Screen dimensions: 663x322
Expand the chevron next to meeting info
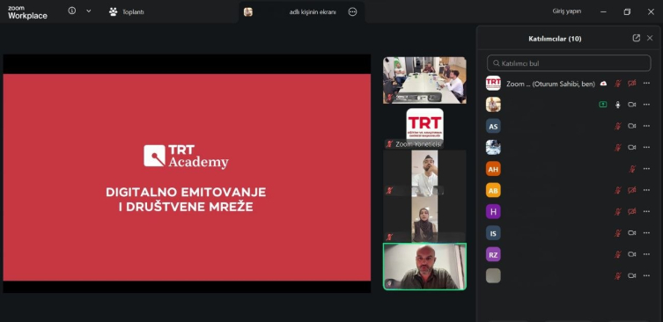[x=88, y=11]
